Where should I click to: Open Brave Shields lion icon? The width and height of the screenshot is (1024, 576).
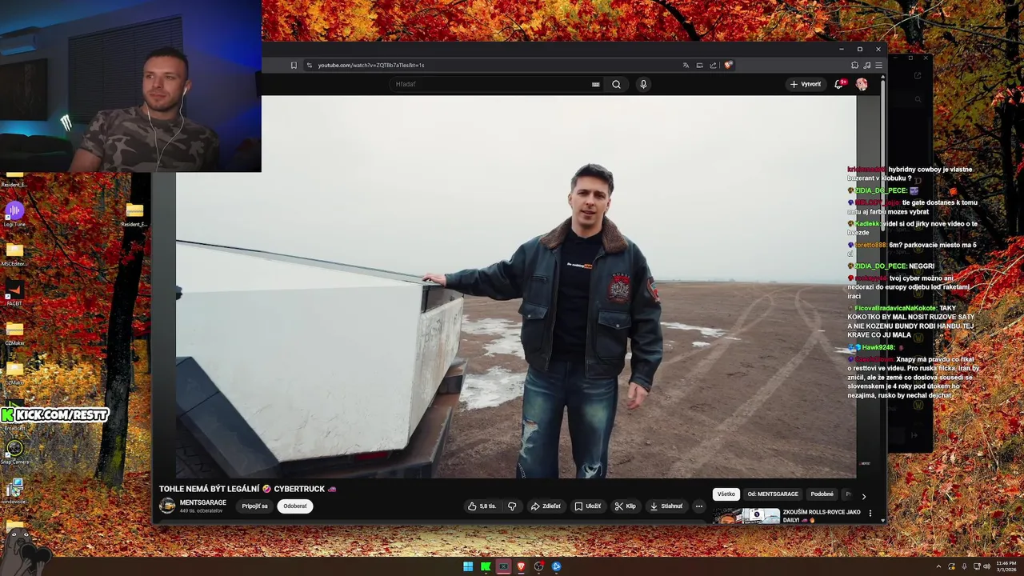pyautogui.click(x=728, y=65)
